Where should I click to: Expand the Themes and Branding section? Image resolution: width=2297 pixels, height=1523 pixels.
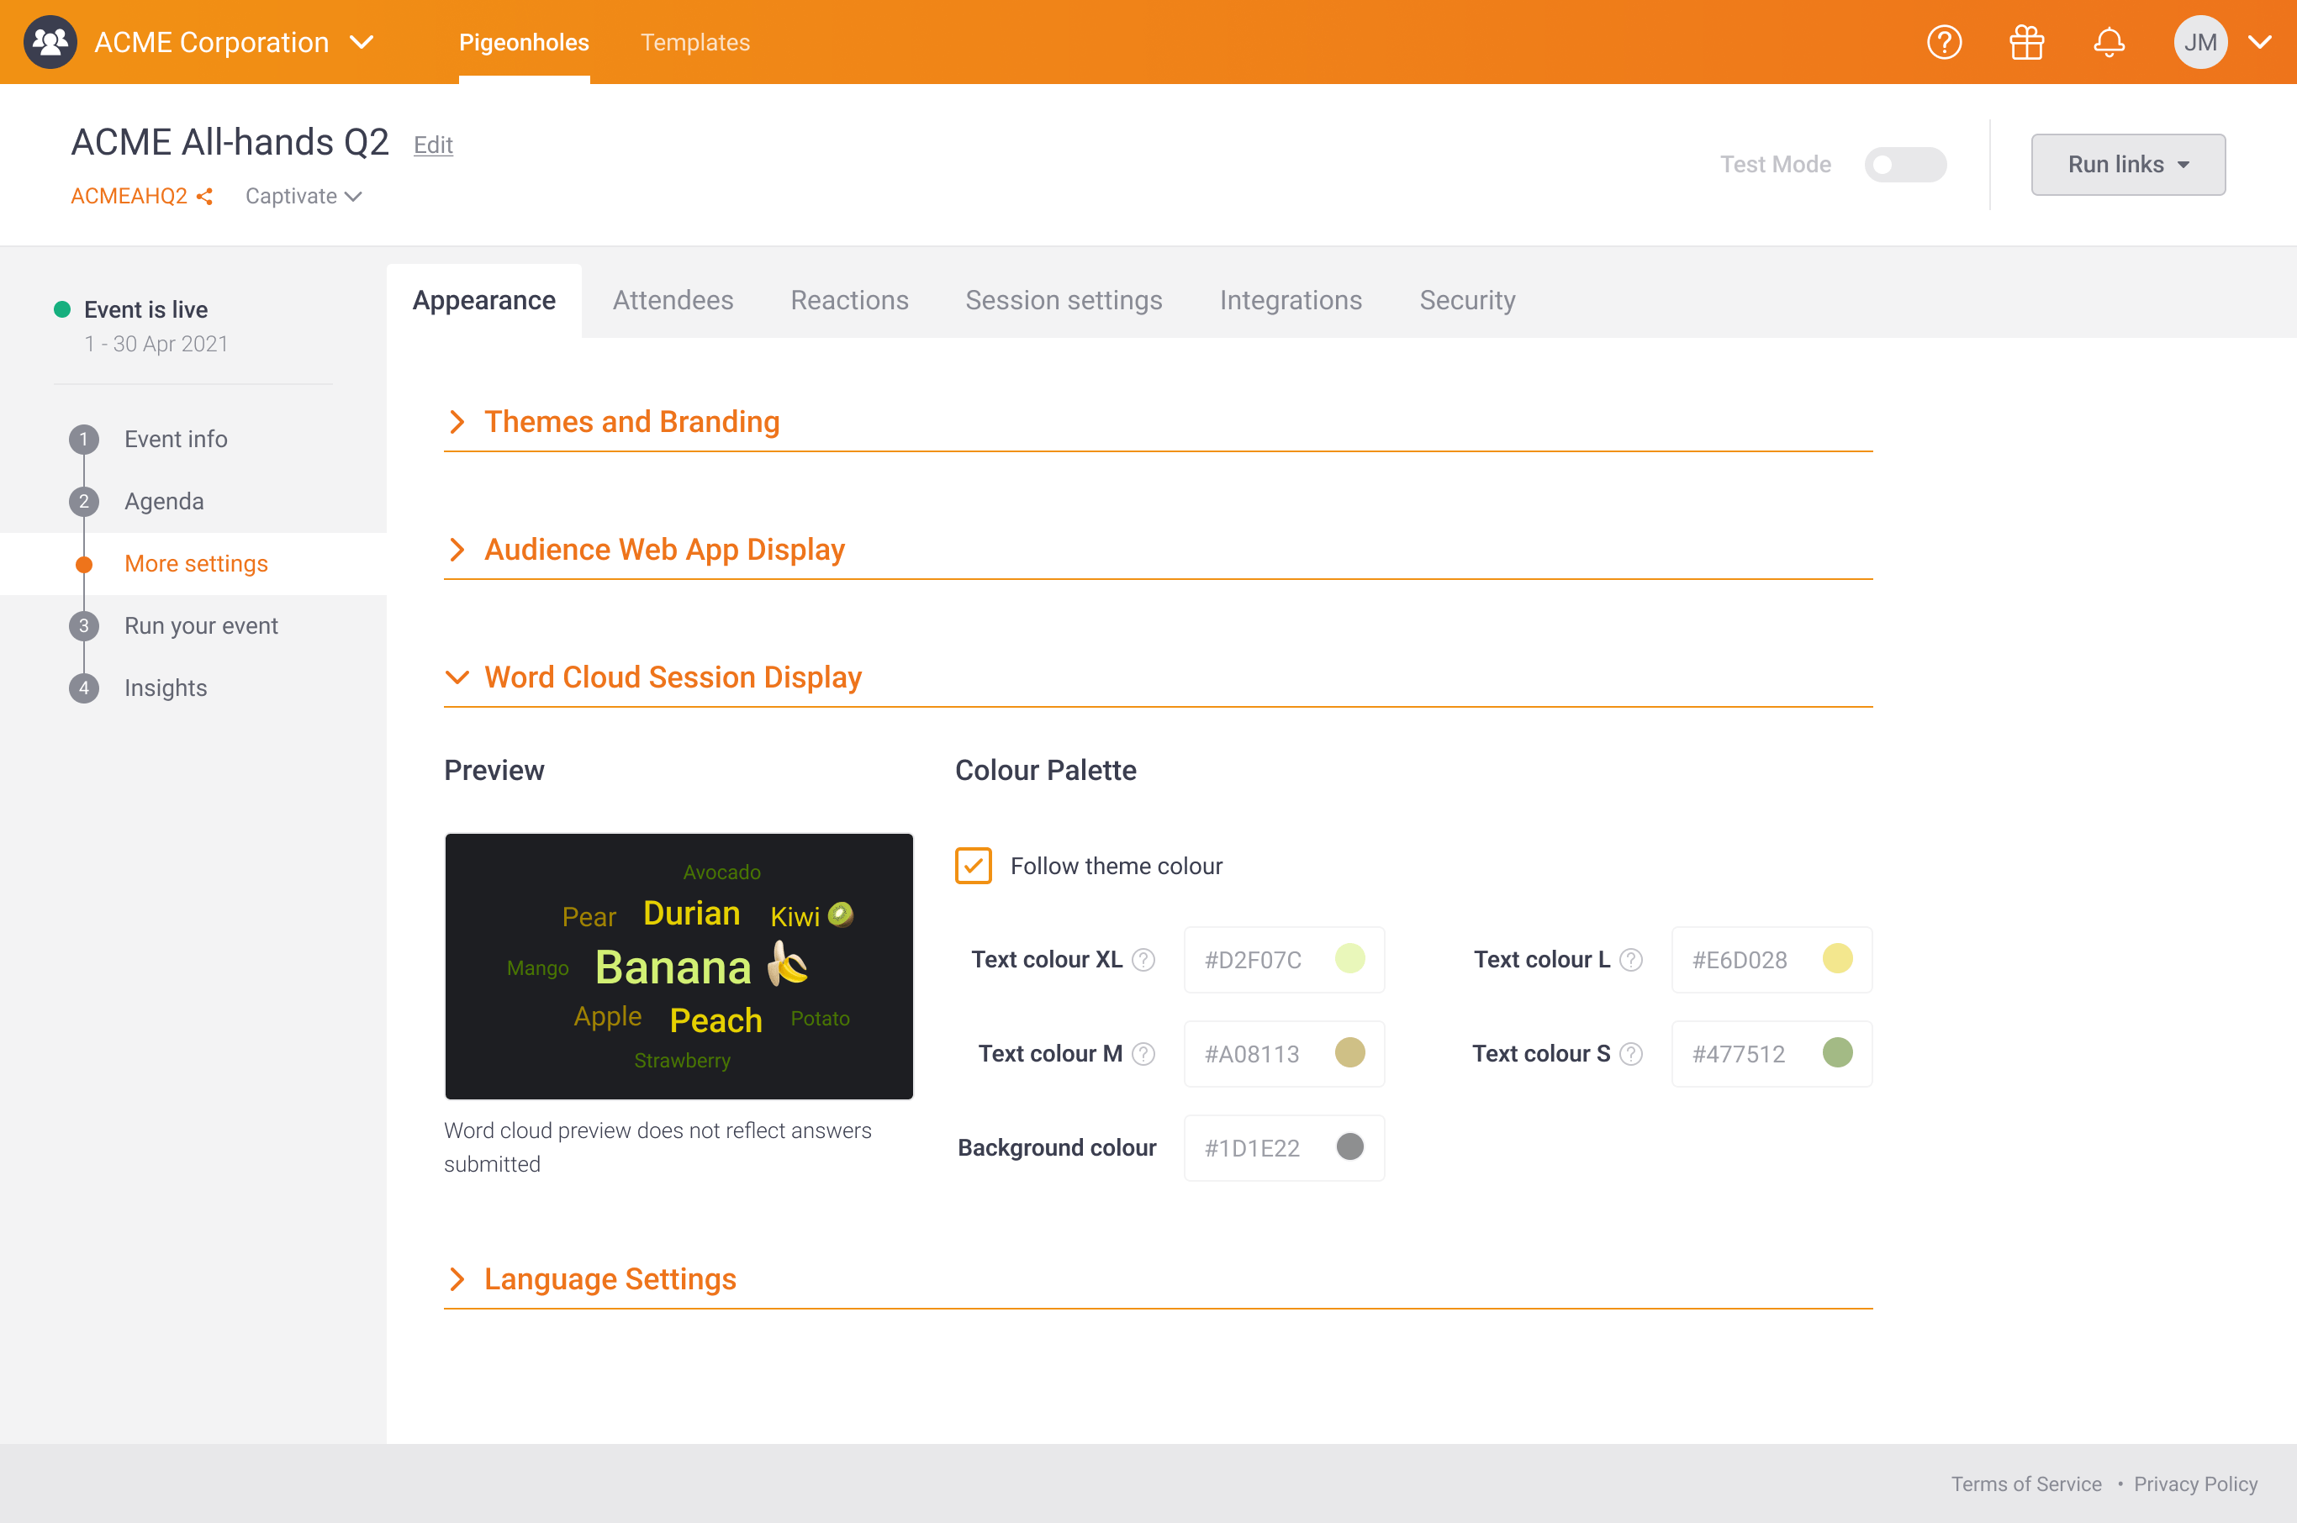[631, 422]
